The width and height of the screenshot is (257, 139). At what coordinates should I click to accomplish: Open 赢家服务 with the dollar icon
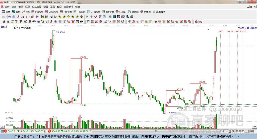tap(159, 12)
